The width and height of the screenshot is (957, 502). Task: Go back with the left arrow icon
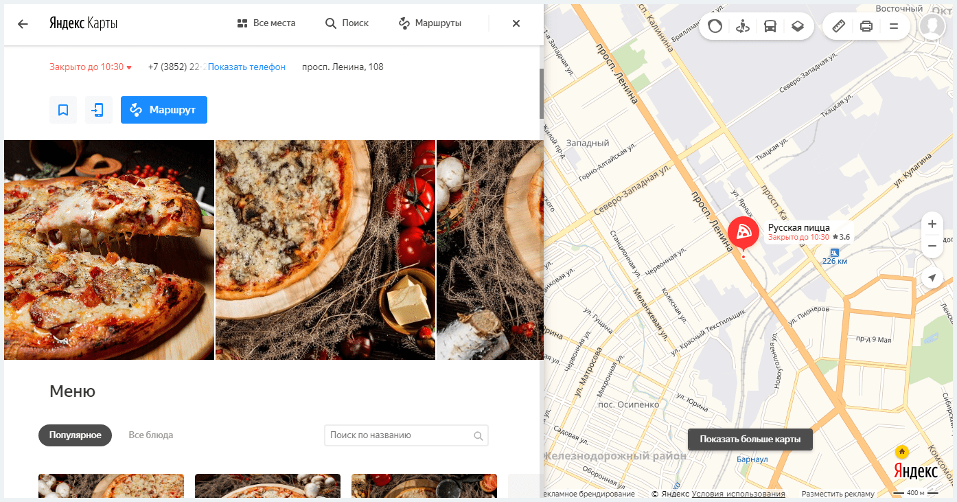coord(23,23)
